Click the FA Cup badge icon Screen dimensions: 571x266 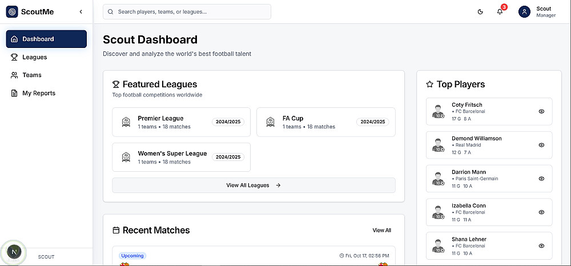pos(271,122)
